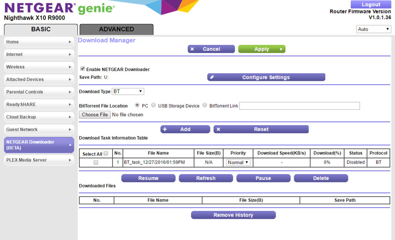Expand the Cloud Backup menu arrow
The image size is (395, 240).
(x=70, y=117)
